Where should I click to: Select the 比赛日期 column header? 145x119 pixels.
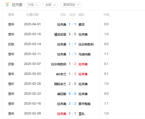click(32, 15)
